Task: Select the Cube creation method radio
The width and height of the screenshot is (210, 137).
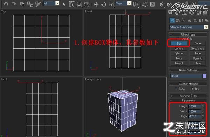Action: point(176,89)
